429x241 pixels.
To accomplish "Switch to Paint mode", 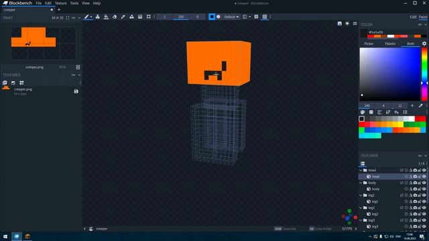I will (423, 17).
